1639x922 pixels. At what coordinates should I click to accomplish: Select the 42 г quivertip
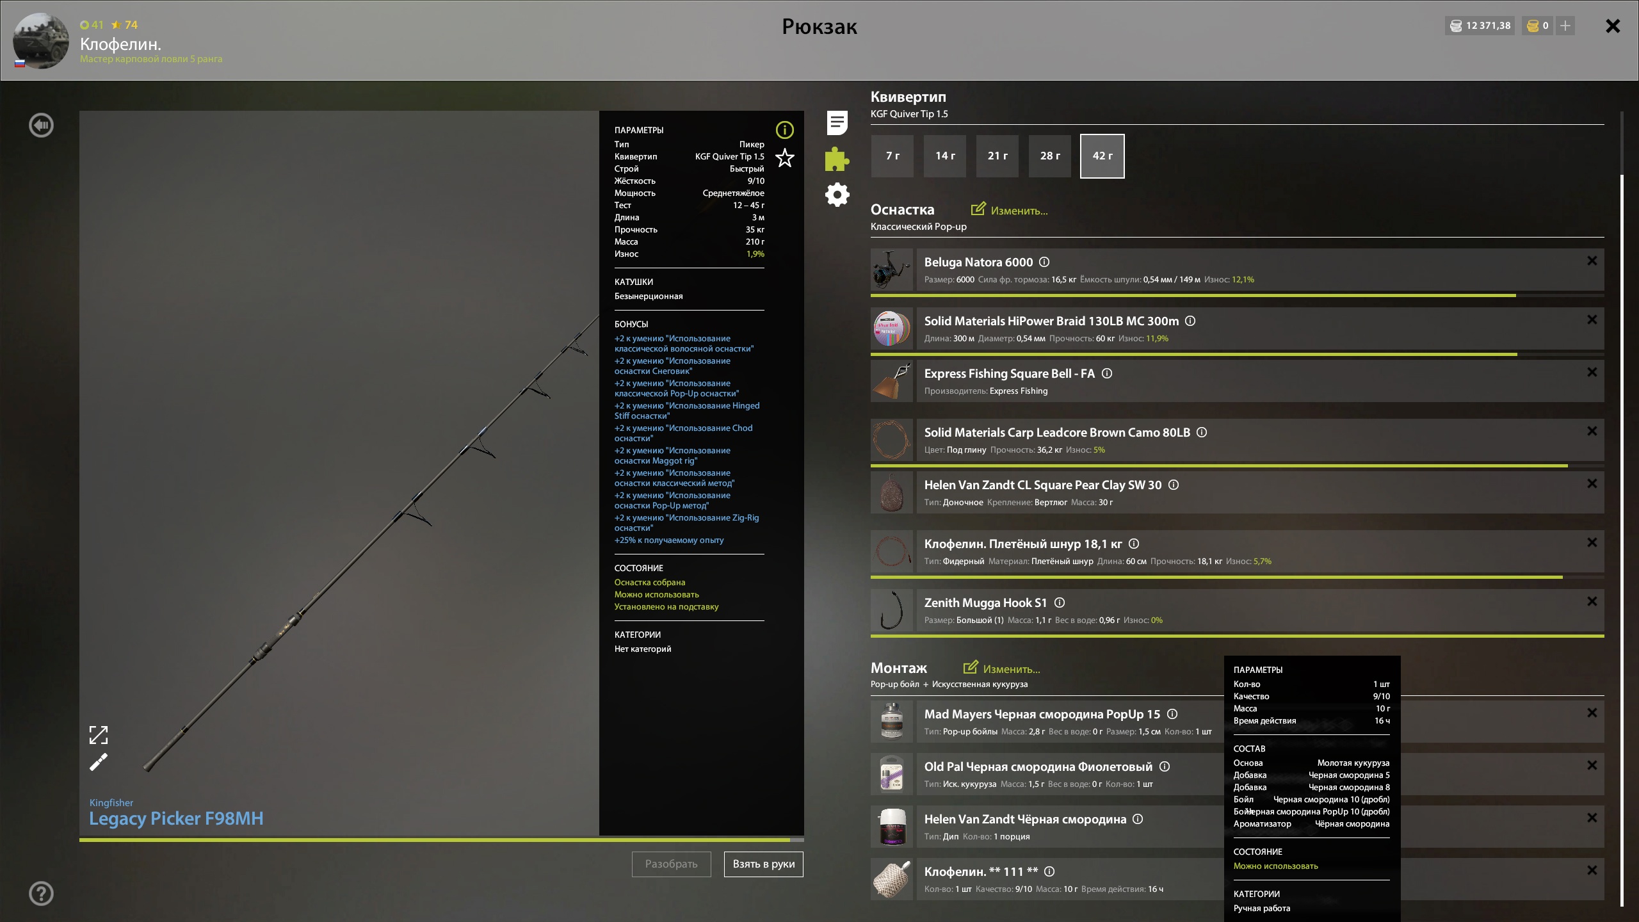coord(1102,156)
